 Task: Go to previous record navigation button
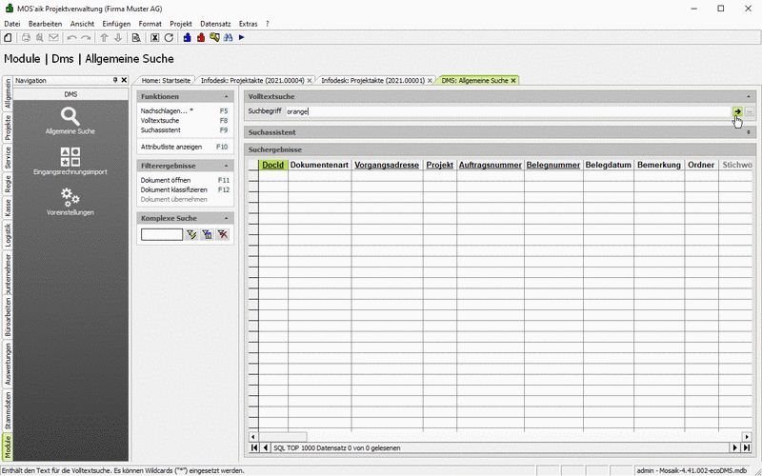(266, 447)
